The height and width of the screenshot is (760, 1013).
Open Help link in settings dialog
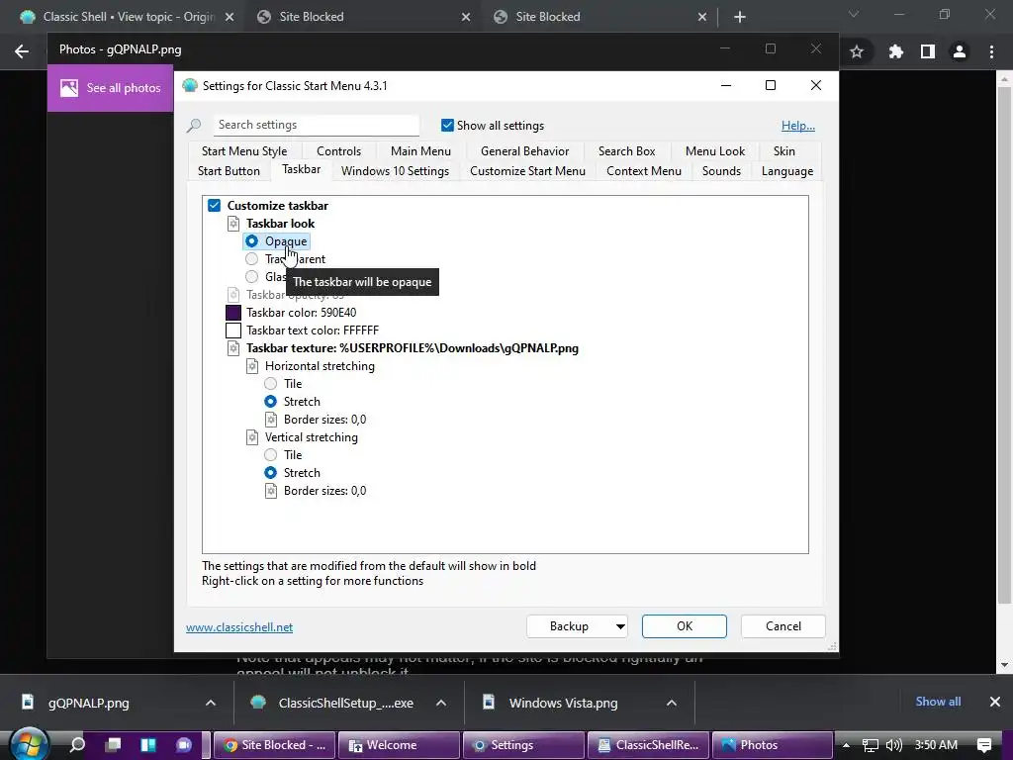pos(798,126)
